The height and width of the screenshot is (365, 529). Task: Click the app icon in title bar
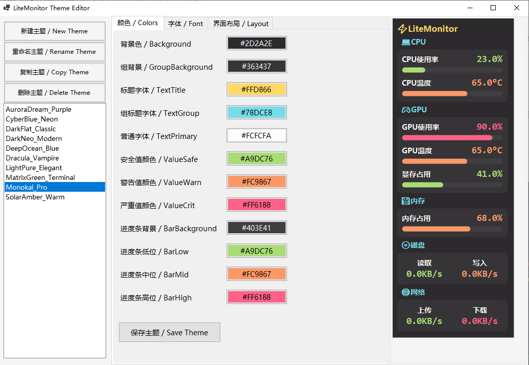coord(7,8)
